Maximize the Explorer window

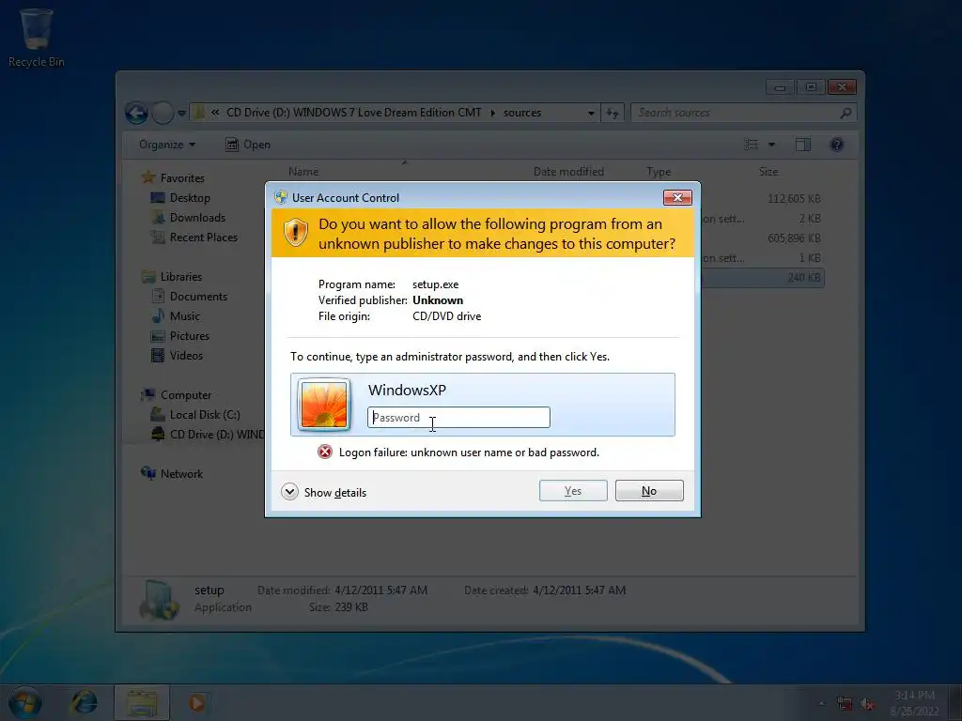click(x=811, y=87)
